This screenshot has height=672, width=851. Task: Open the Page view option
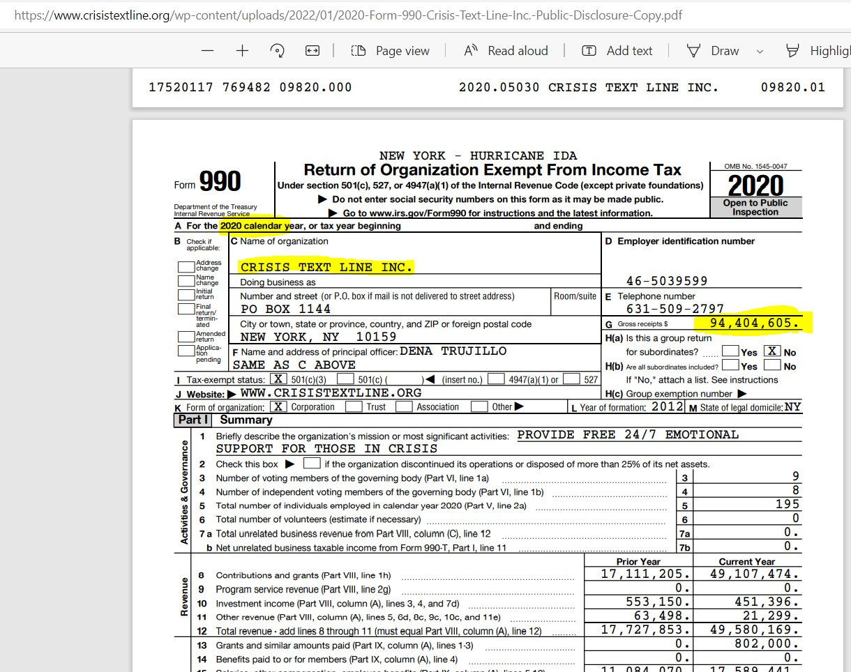coord(390,51)
